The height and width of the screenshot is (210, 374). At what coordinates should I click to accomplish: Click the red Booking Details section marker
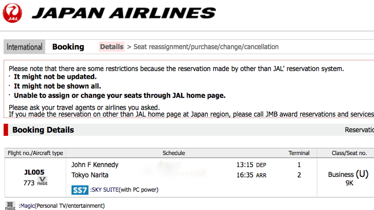[6, 130]
